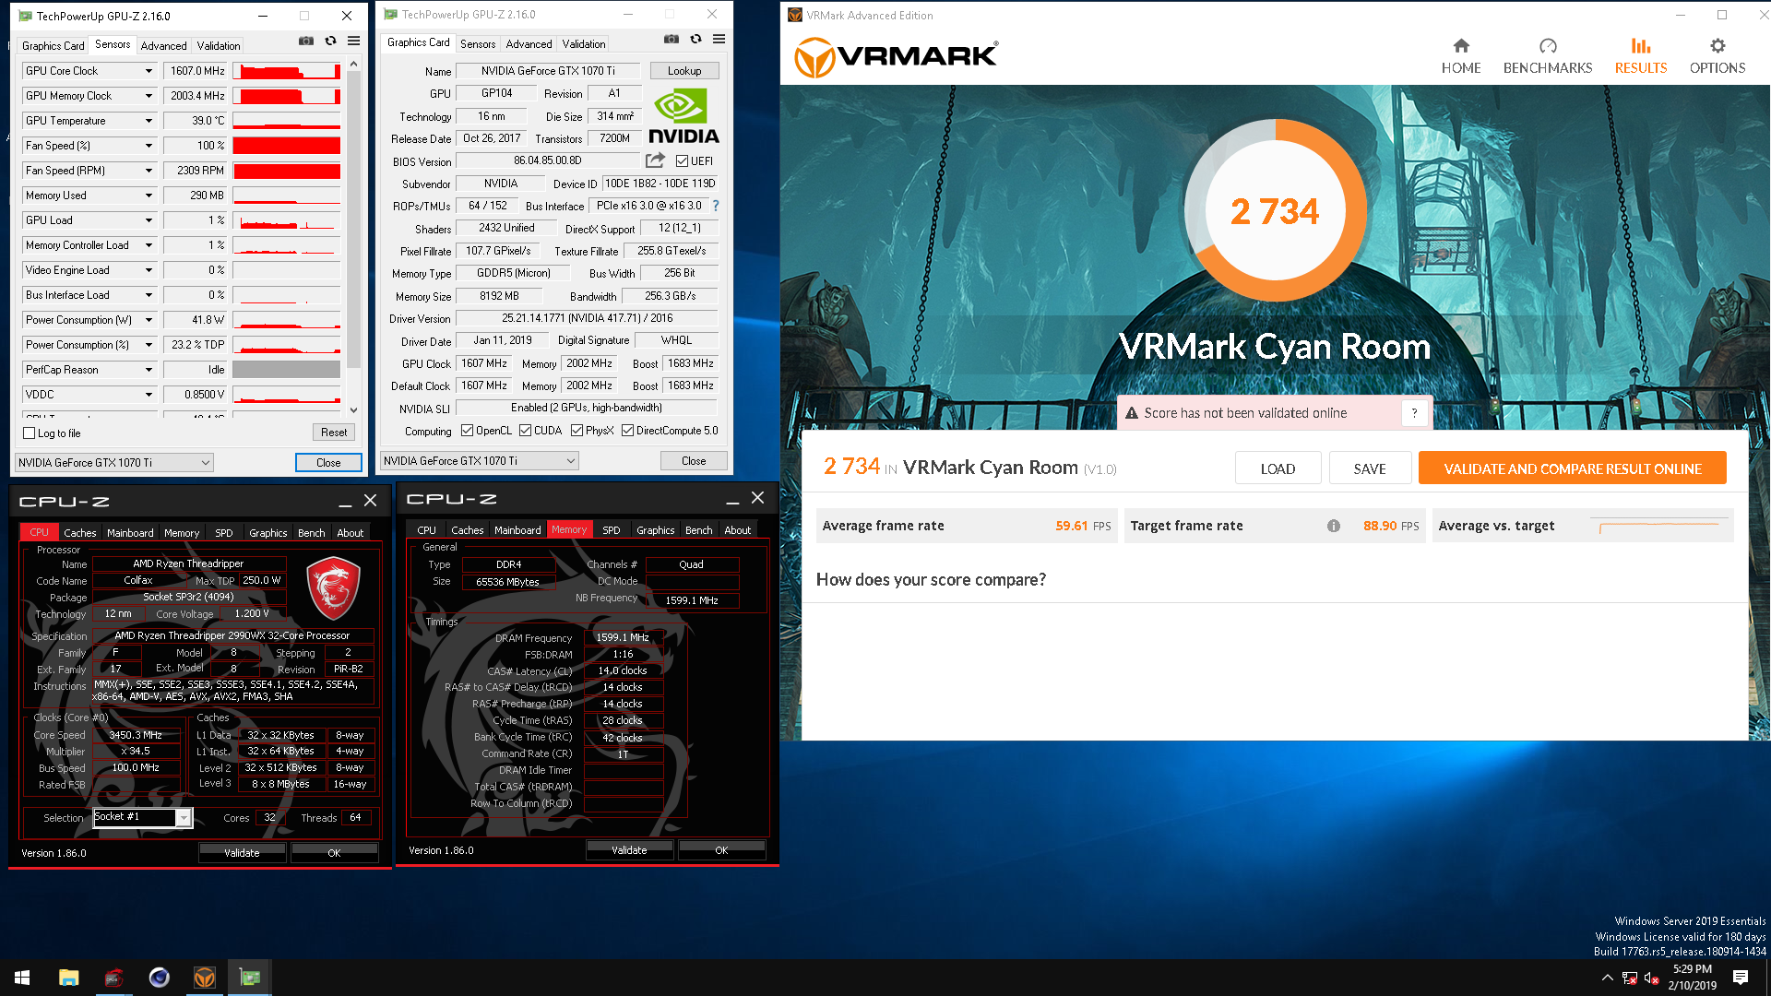Click SAVE button in VRMark
The image size is (1771, 996).
pos(1370,468)
